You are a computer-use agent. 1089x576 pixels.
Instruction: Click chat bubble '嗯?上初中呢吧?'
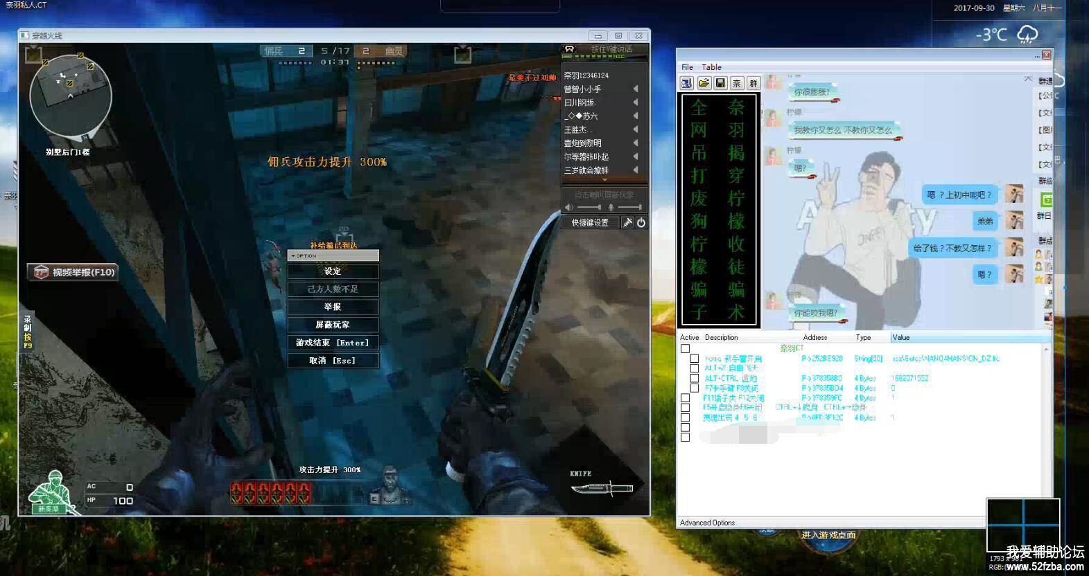(x=959, y=195)
